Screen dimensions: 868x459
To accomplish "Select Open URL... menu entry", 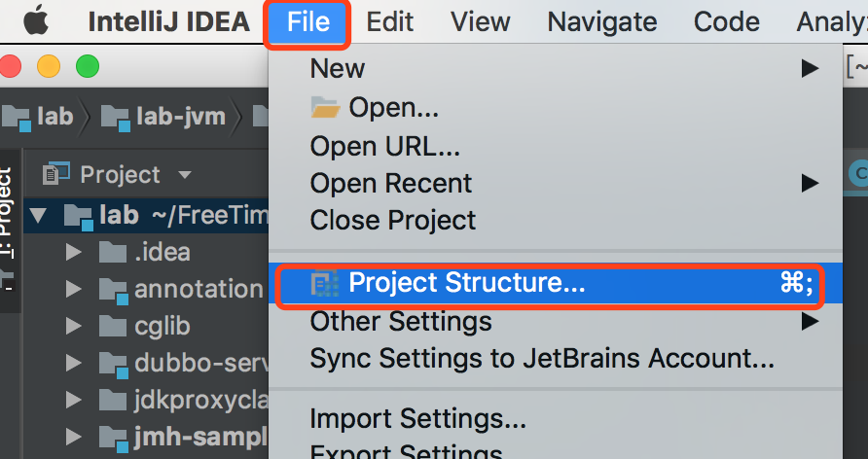I will (x=384, y=146).
